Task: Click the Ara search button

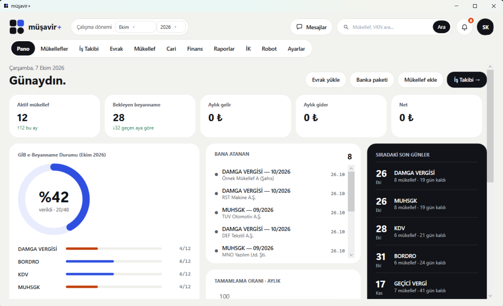Action: (x=441, y=27)
